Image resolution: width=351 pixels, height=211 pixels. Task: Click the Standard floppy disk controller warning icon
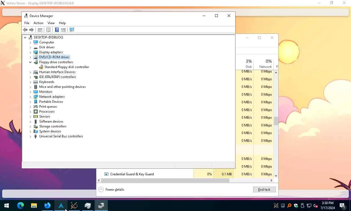pyautogui.click(x=41, y=67)
